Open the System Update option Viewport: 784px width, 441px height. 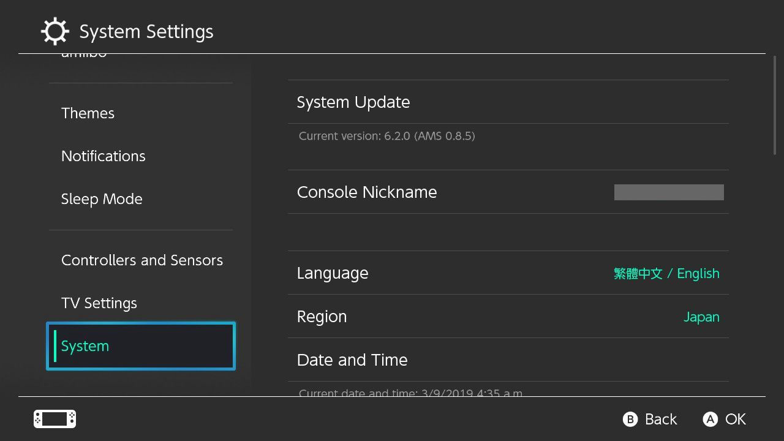(508, 102)
